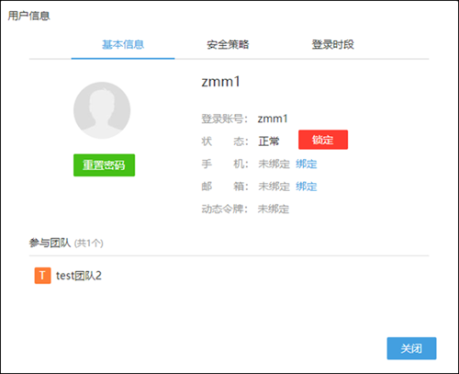This screenshot has height=374, width=459.
Task: Open the 安全策略 tab
Action: [x=228, y=45]
